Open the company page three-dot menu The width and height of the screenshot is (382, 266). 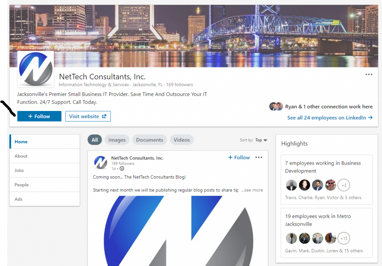coord(369,75)
